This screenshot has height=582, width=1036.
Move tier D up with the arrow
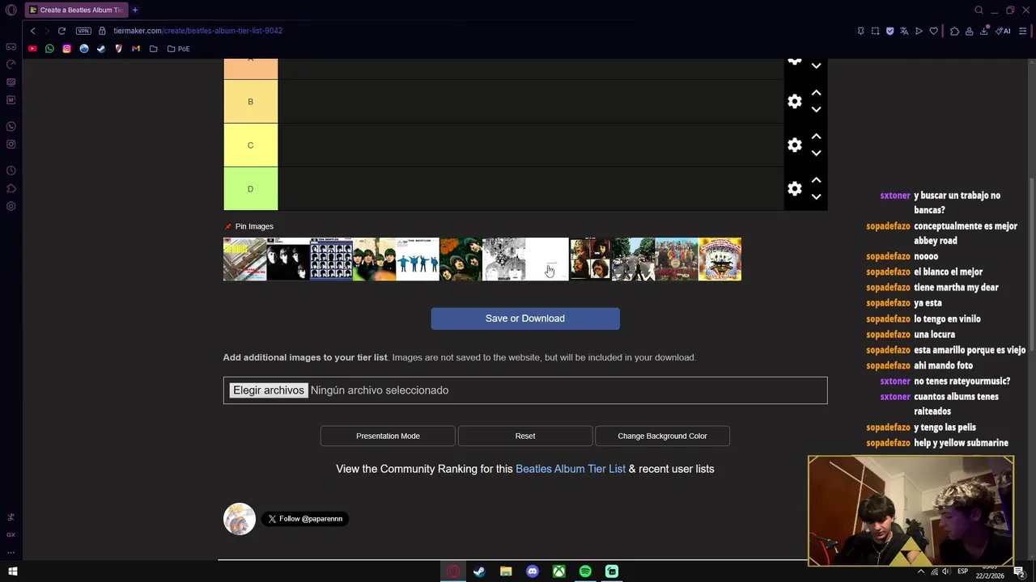[x=816, y=180]
